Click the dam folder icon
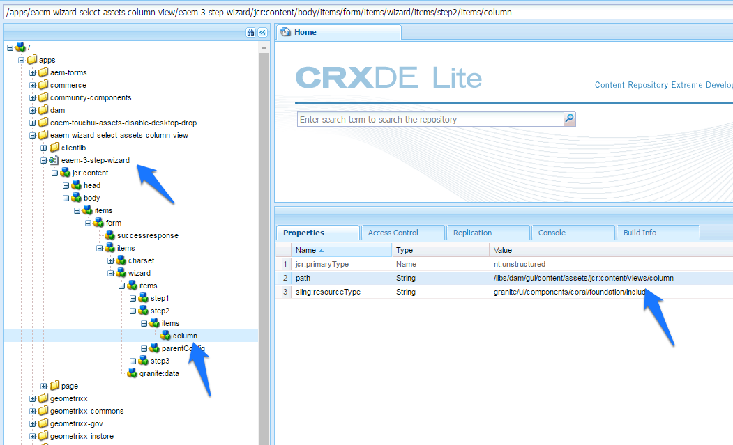733x445 pixels. coord(43,110)
